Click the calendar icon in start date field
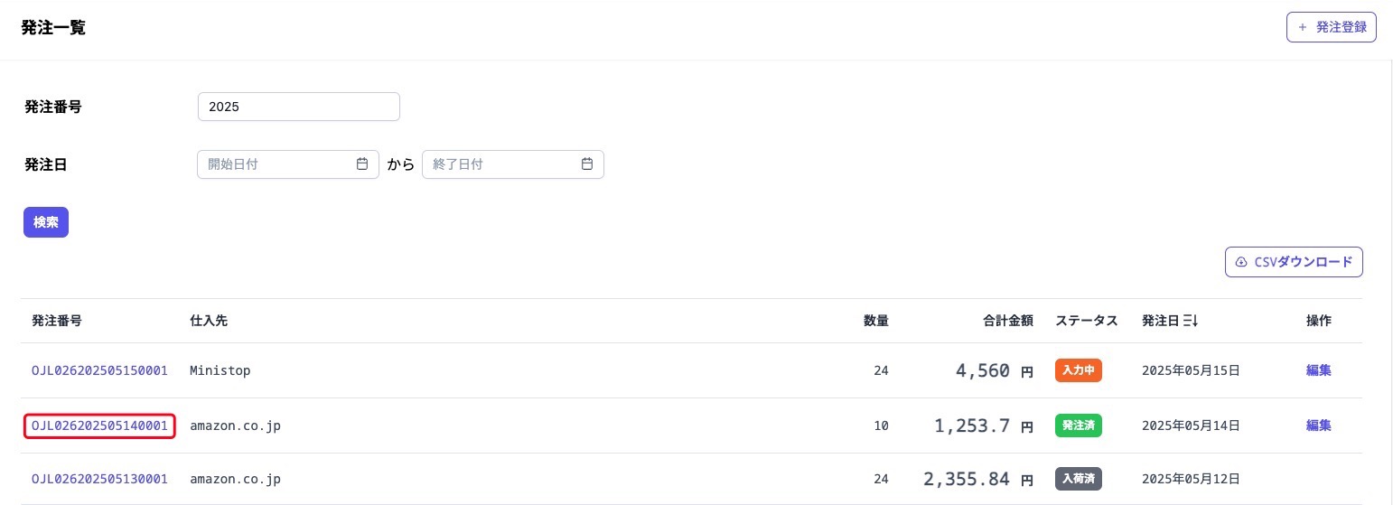Image resolution: width=1393 pixels, height=505 pixels. (362, 164)
